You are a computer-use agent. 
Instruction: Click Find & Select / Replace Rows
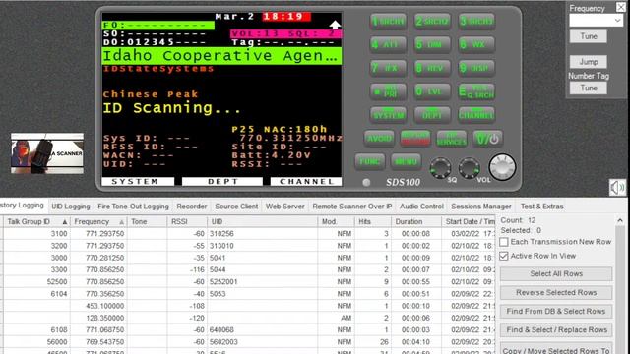coord(556,330)
